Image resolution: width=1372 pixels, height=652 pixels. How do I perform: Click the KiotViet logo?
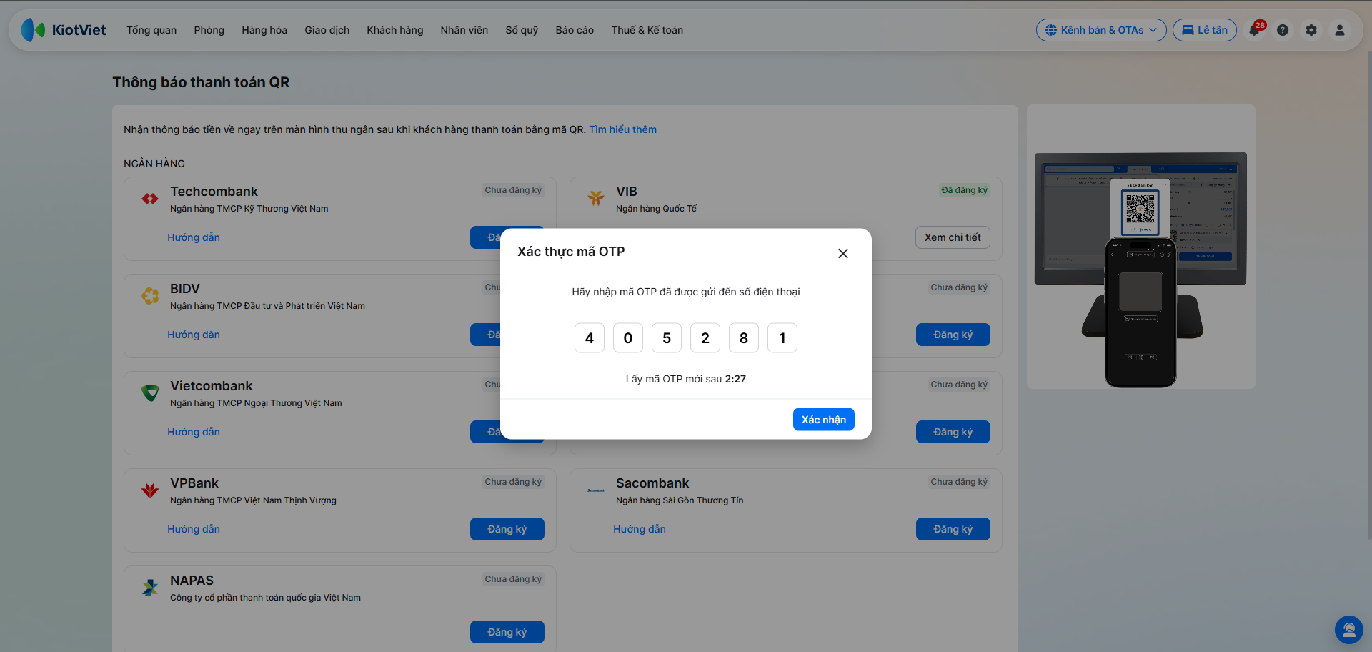[64, 30]
